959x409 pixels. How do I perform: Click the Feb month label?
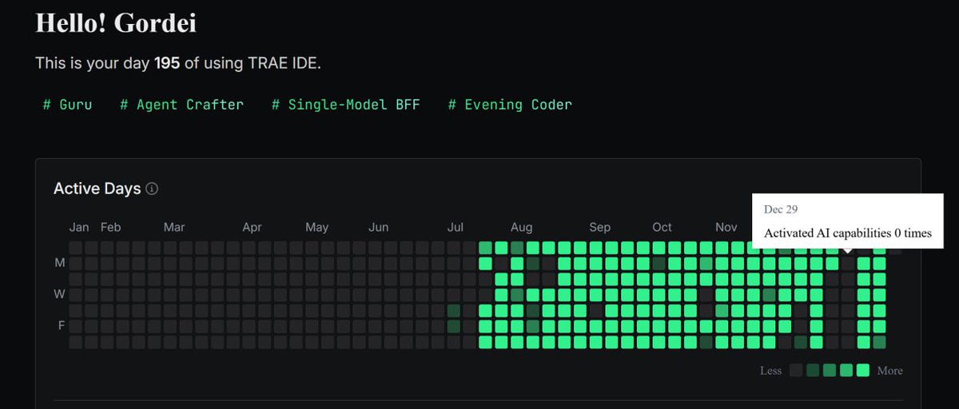(x=110, y=228)
